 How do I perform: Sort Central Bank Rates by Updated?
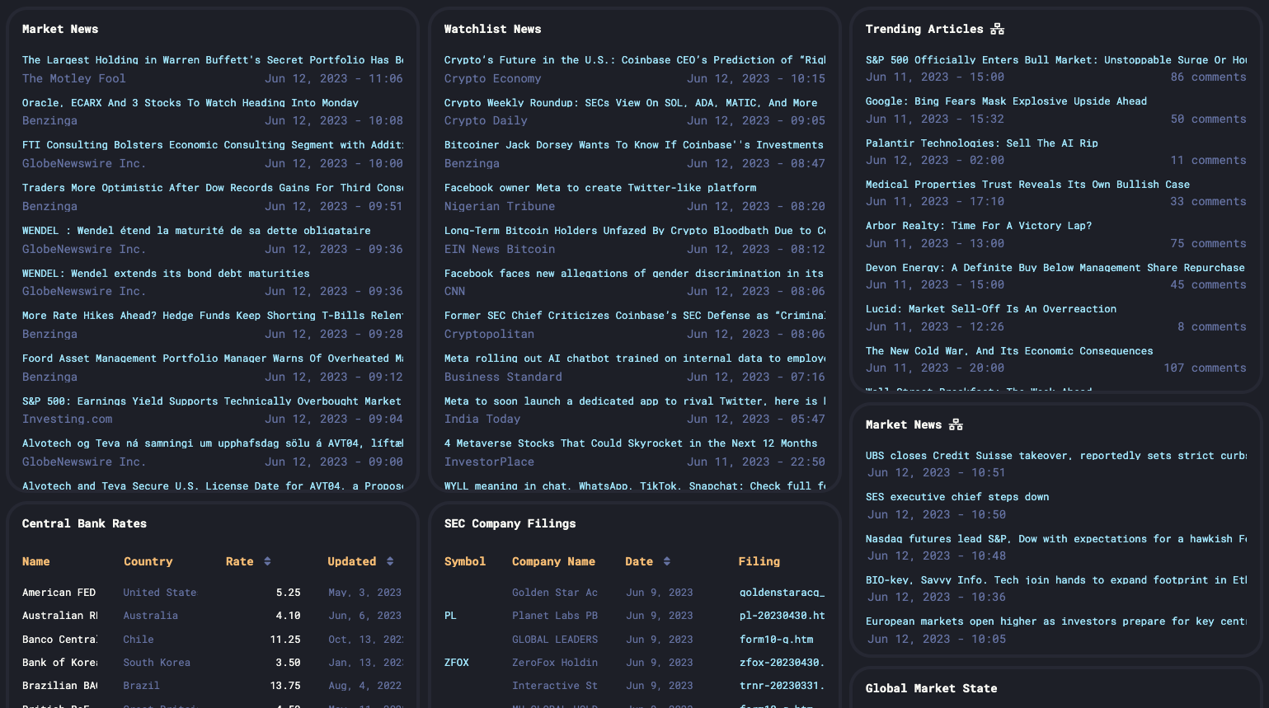pos(390,561)
